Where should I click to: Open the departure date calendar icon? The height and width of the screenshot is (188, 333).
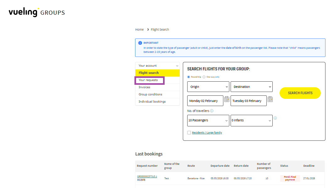tap(227, 99)
